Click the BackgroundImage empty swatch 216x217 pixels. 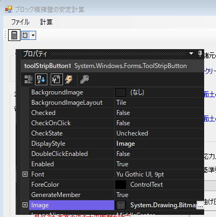click(121, 92)
